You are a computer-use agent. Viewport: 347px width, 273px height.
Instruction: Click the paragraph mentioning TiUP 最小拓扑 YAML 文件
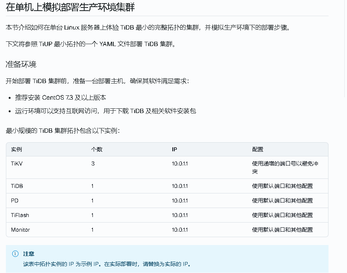(x=91, y=44)
